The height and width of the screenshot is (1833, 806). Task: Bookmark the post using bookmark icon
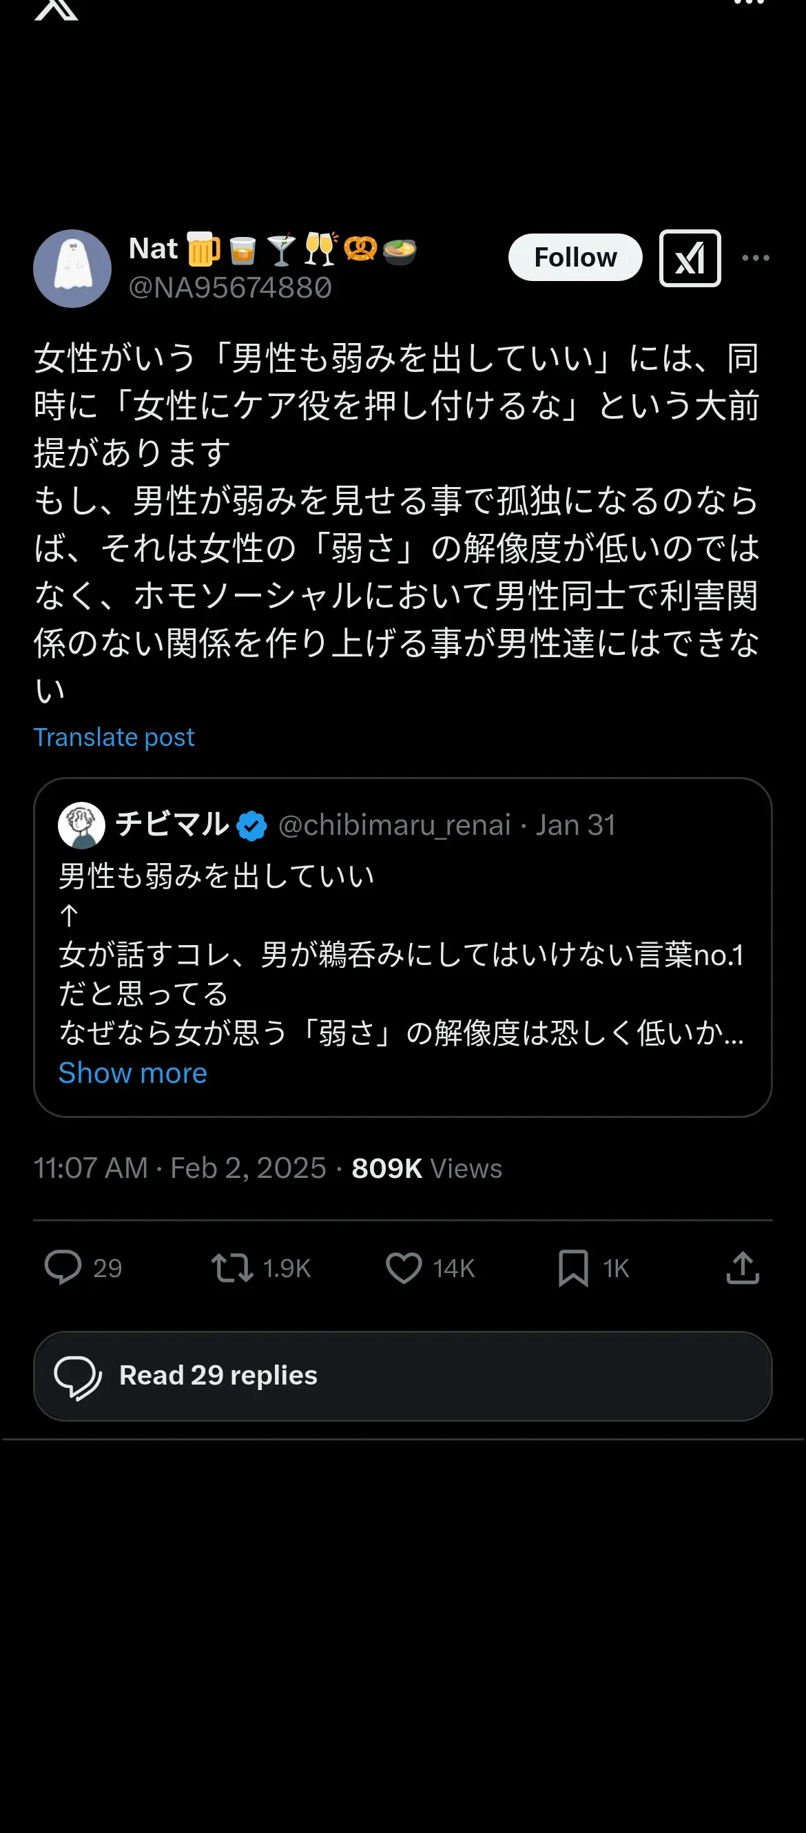click(572, 1267)
